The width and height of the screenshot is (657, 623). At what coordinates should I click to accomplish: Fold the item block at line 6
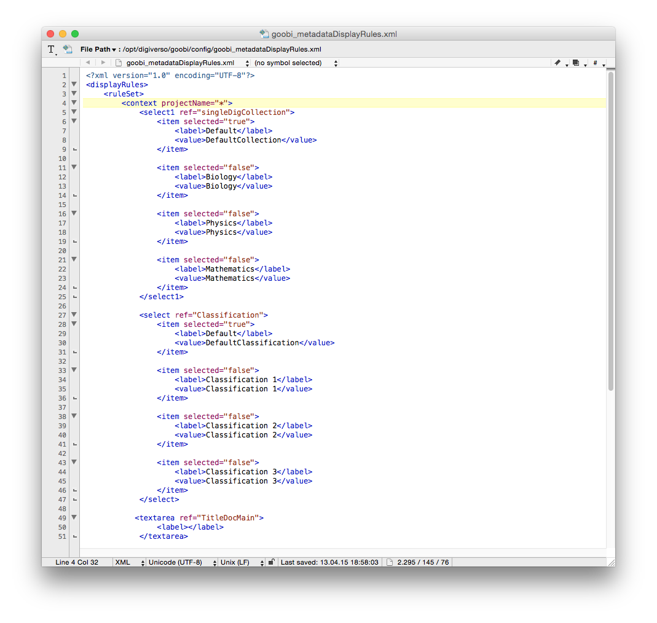click(x=74, y=121)
